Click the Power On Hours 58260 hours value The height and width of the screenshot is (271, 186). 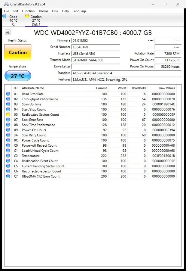[x=168, y=67]
